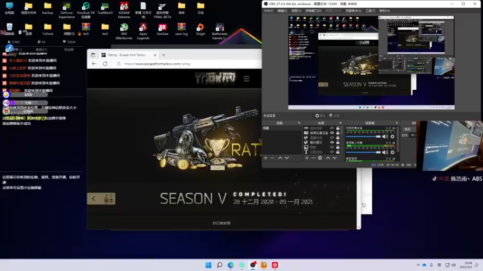
Task: Go to previous season button on Tarkov page
Action: [101, 199]
